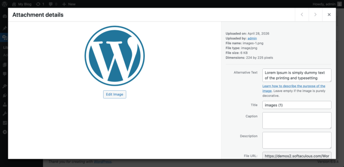Image resolution: width=344 pixels, height=167 pixels.
Task: Open Comments icon in the admin sidebar
Action: point(5,74)
